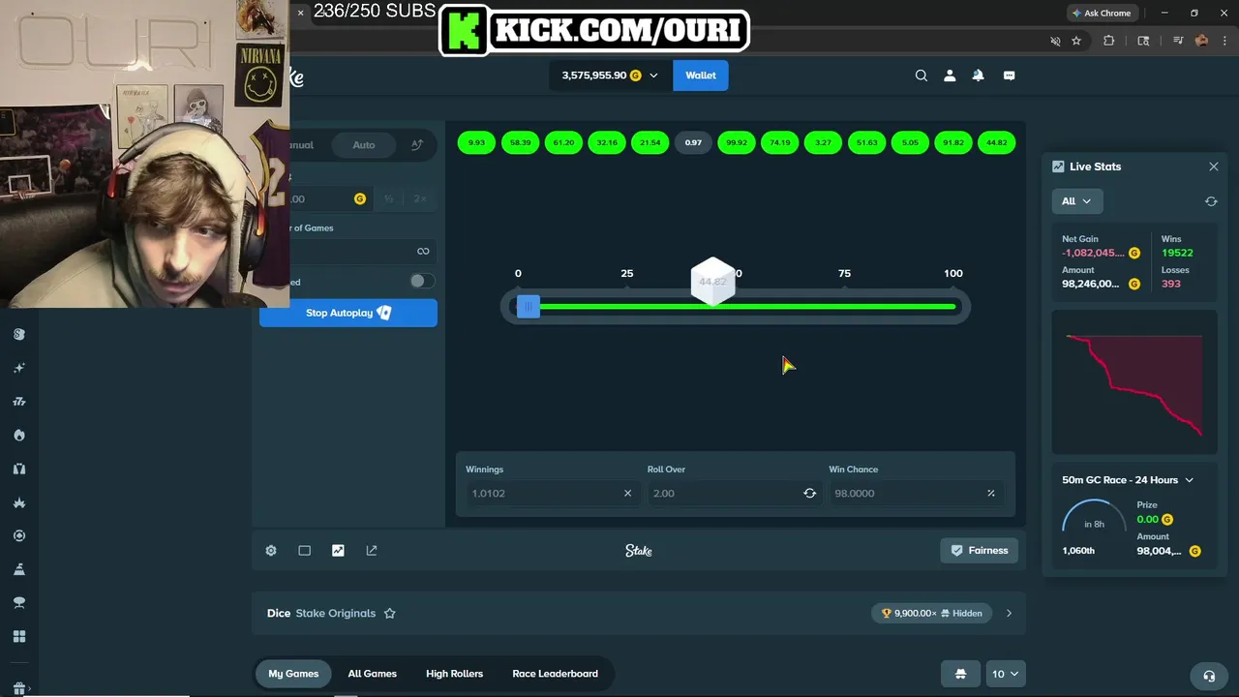Expand the Dice max-win details arrow
Screen dimensions: 1239x697
click(x=1009, y=613)
